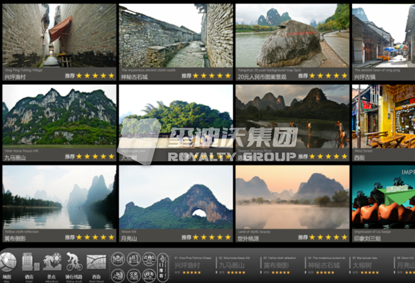Select the round Play (玩) icon
415x283 pixels.
[118, 275]
